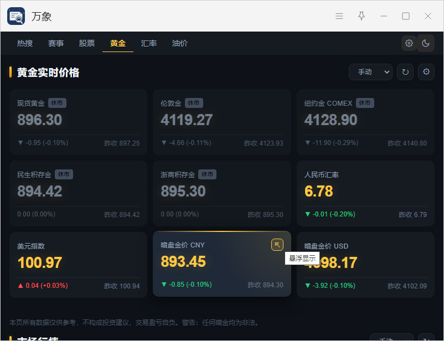Switch to the 热搜 tab
This screenshot has height=341, width=444.
point(25,43)
